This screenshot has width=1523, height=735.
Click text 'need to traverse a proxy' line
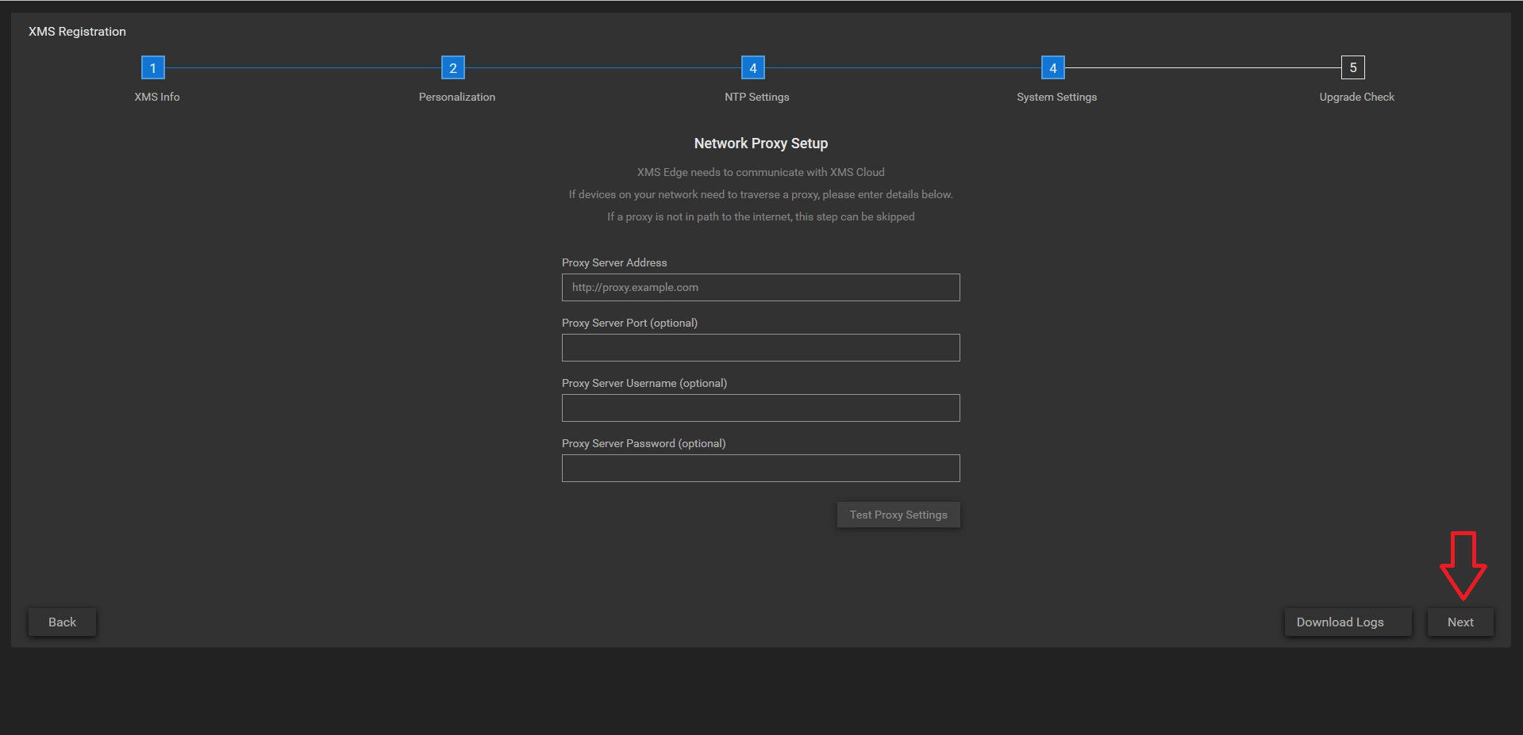point(761,194)
